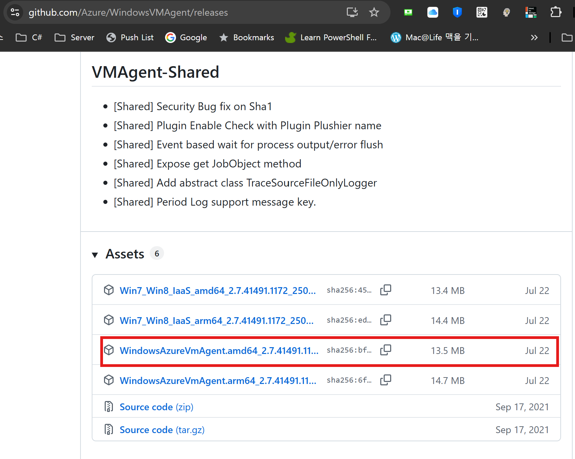Click the 14.4 MB file size
The image size is (575, 459).
(448, 321)
